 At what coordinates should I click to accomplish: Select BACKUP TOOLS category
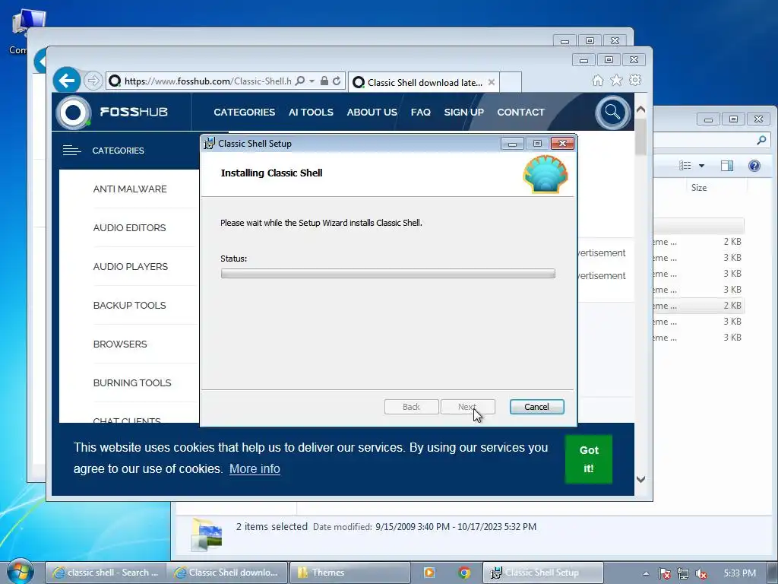tap(129, 306)
